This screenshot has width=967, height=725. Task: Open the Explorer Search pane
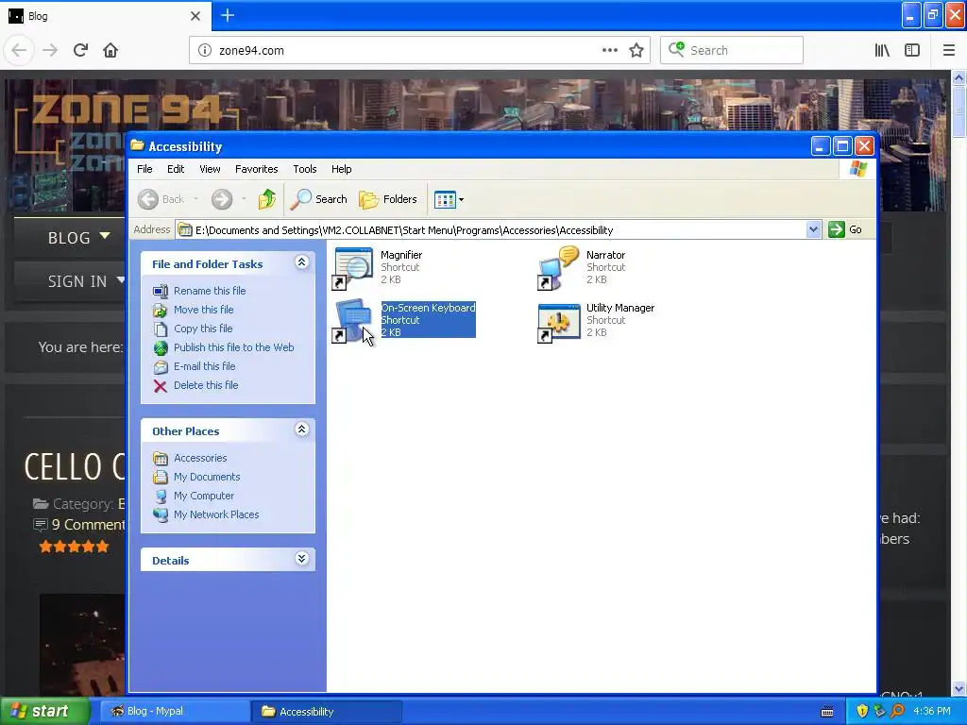[319, 199]
